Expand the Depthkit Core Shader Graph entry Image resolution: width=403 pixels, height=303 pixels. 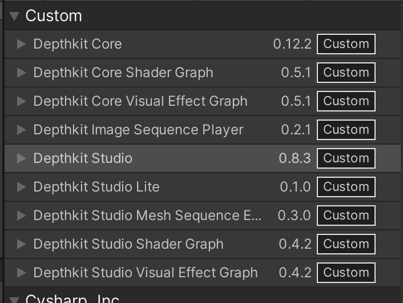[x=22, y=73]
